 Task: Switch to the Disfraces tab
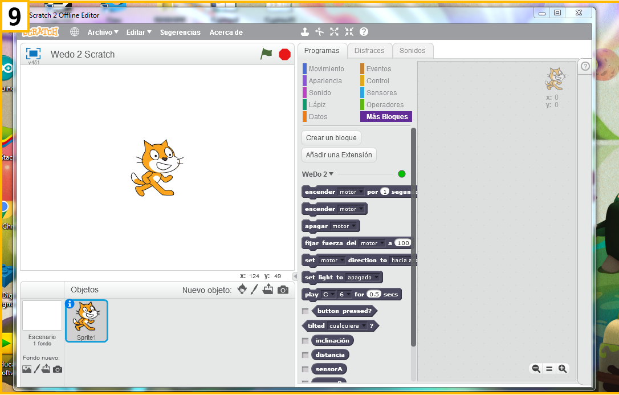pyautogui.click(x=369, y=51)
